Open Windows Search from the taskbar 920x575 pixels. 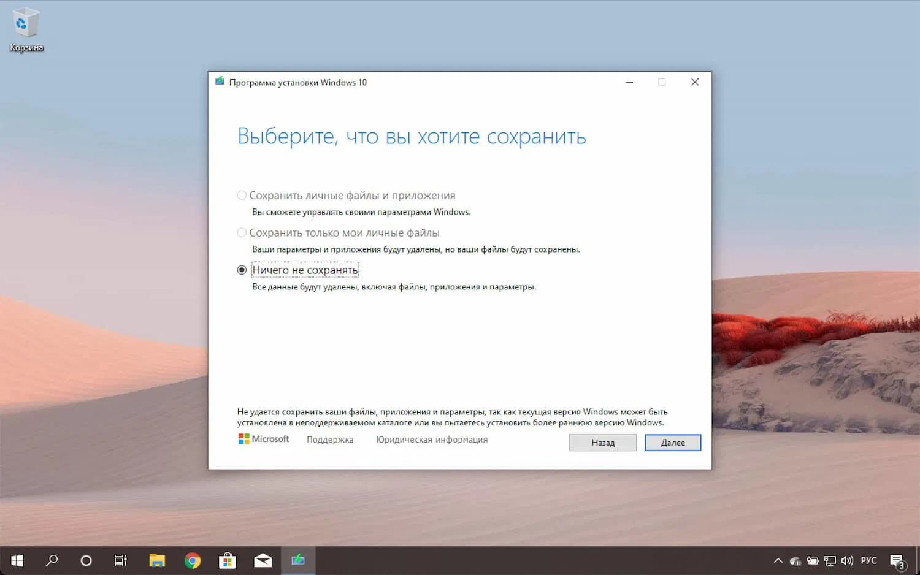[52, 560]
